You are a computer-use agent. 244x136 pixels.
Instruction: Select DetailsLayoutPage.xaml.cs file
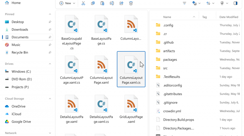(101, 109)
